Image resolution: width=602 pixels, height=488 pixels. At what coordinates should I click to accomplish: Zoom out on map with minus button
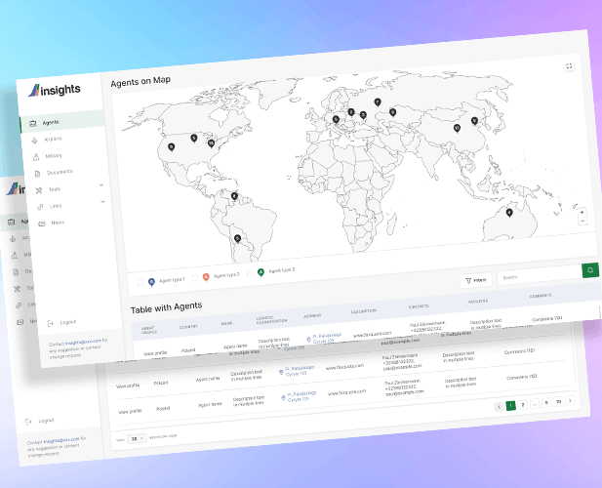582,221
